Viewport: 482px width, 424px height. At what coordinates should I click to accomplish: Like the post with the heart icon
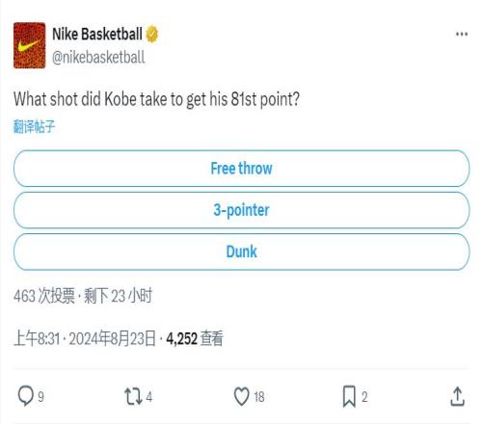point(241,397)
